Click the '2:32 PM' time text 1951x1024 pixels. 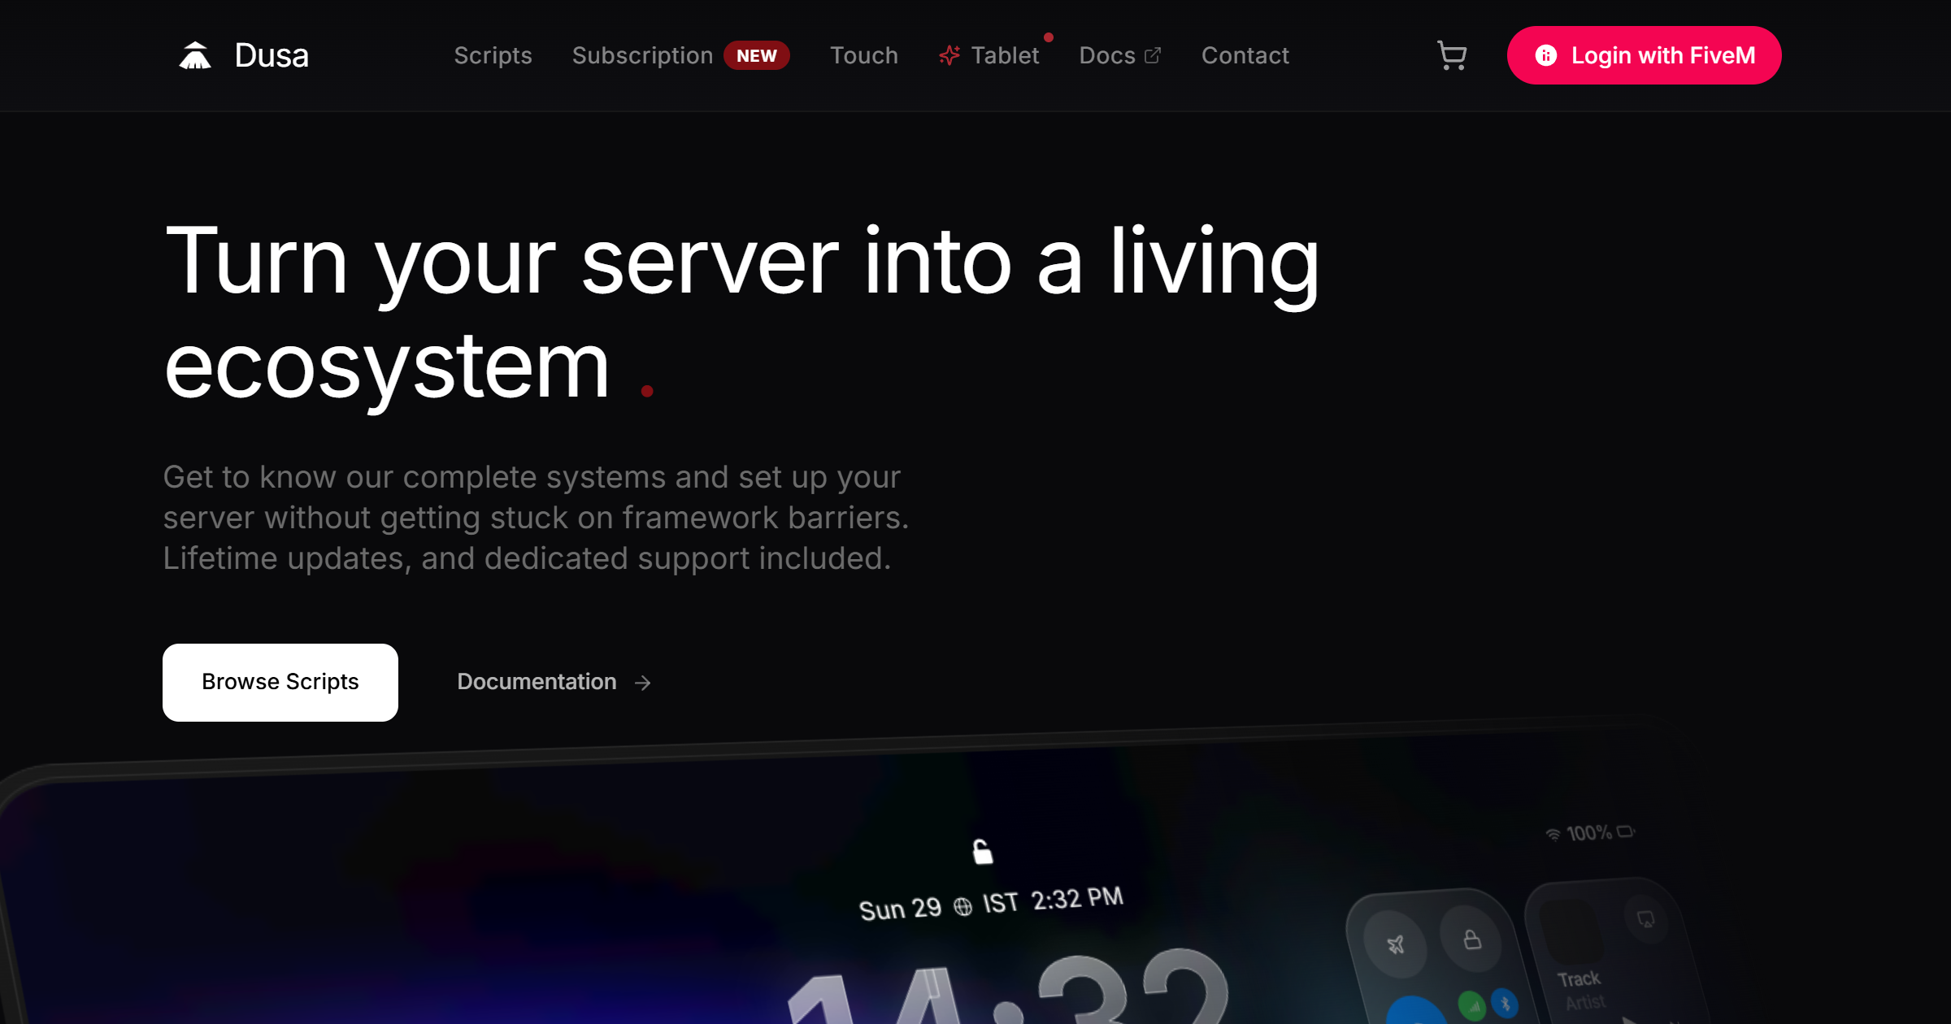coord(1077,899)
